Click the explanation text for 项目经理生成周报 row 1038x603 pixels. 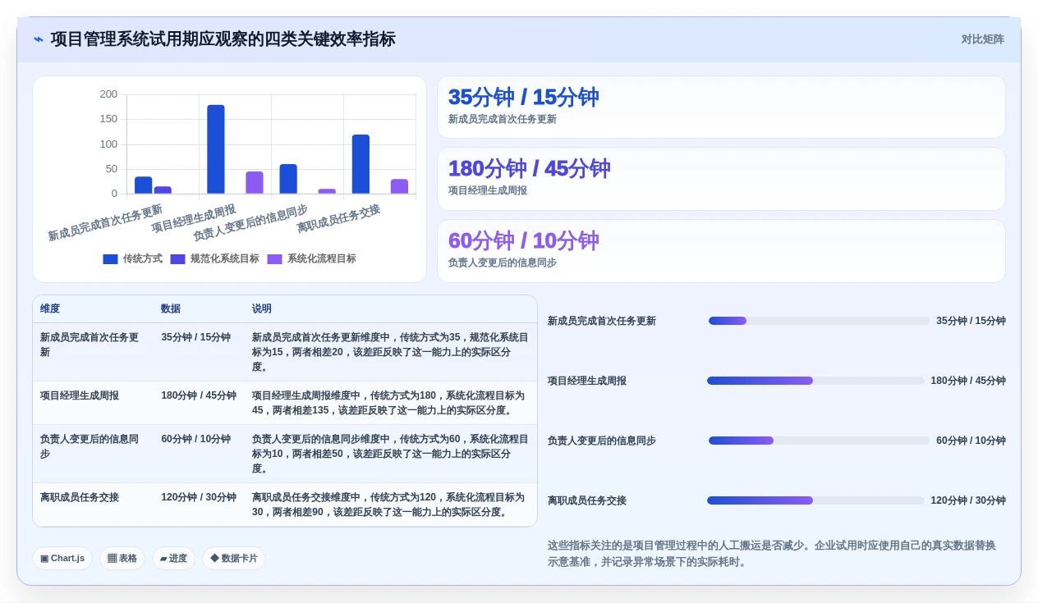click(388, 403)
